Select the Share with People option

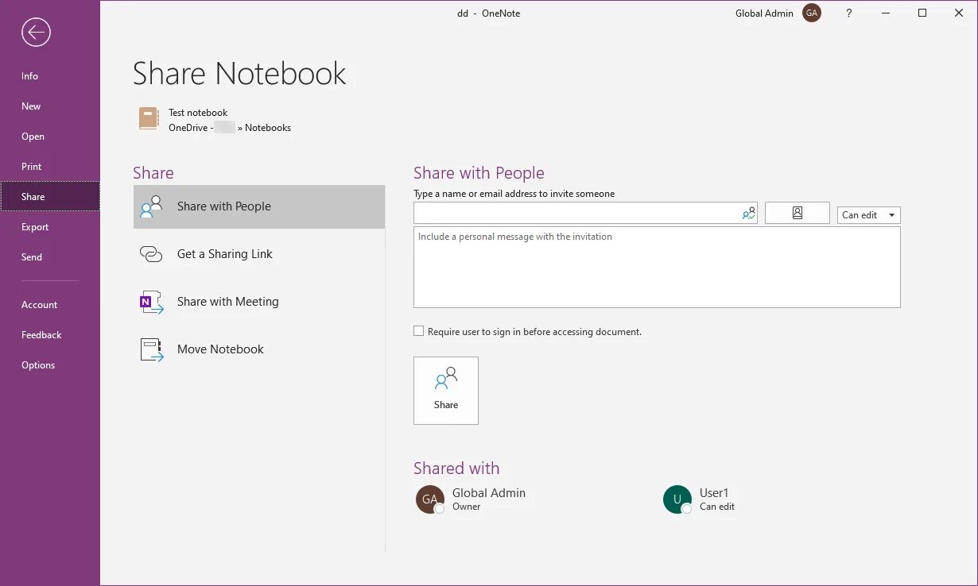tap(259, 206)
